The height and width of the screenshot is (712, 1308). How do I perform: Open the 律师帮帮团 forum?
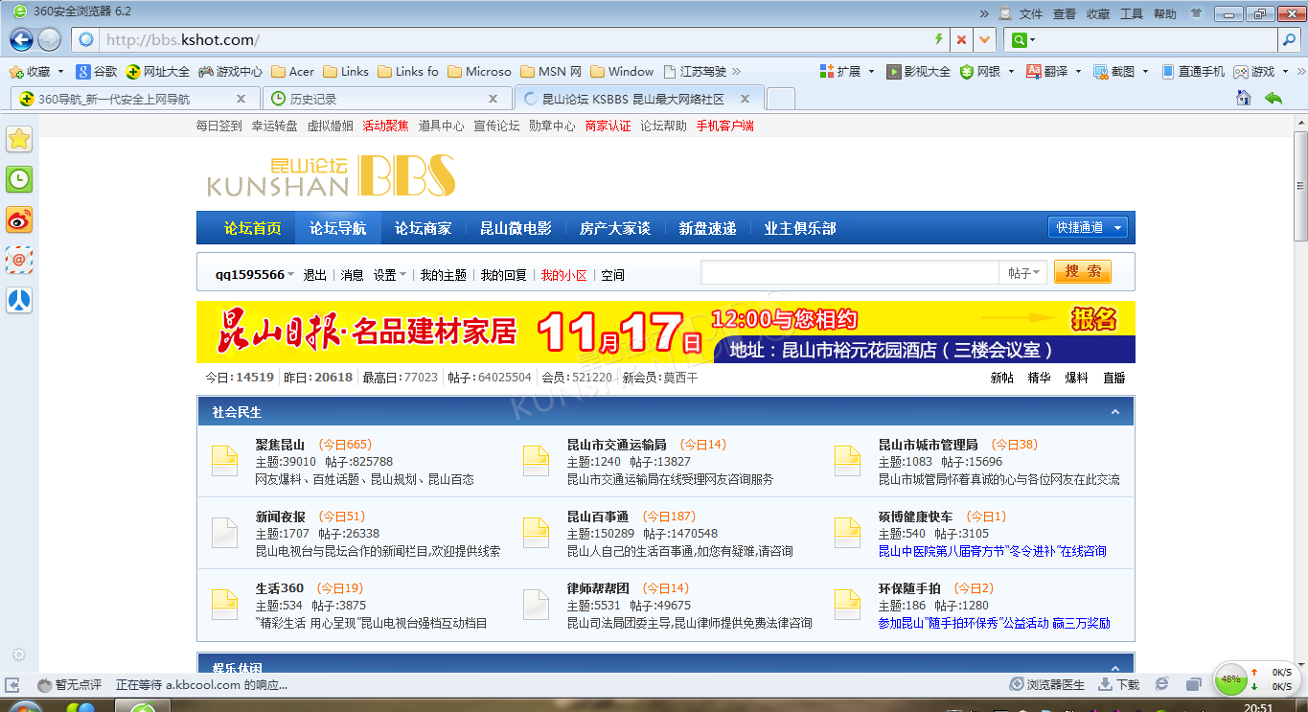pos(598,588)
